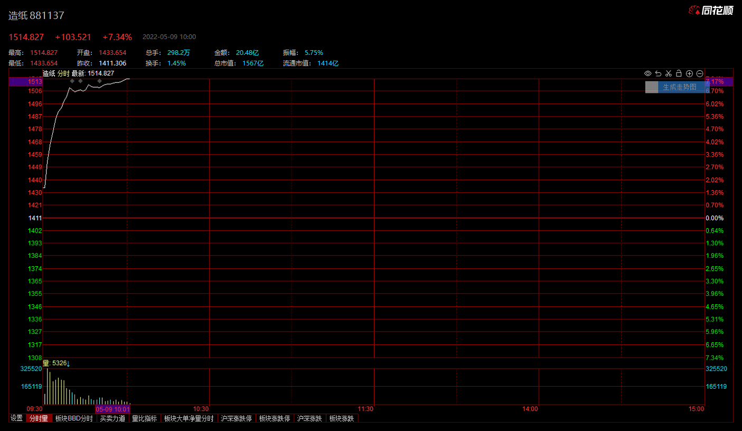The width and height of the screenshot is (742, 431).
Task: Click the 昨收 1411.306 value
Action: click(112, 63)
